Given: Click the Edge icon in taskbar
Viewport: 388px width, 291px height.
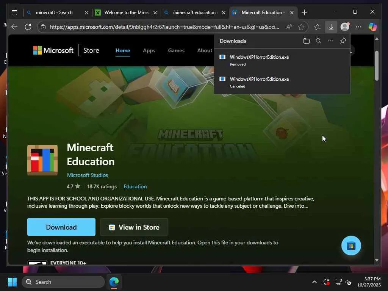Looking at the screenshot, I should [x=114, y=282].
